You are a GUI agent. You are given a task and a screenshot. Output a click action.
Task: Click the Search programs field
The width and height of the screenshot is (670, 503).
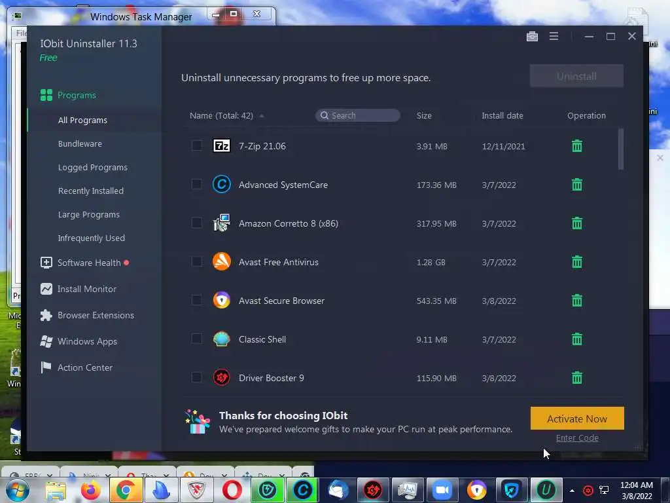click(358, 115)
